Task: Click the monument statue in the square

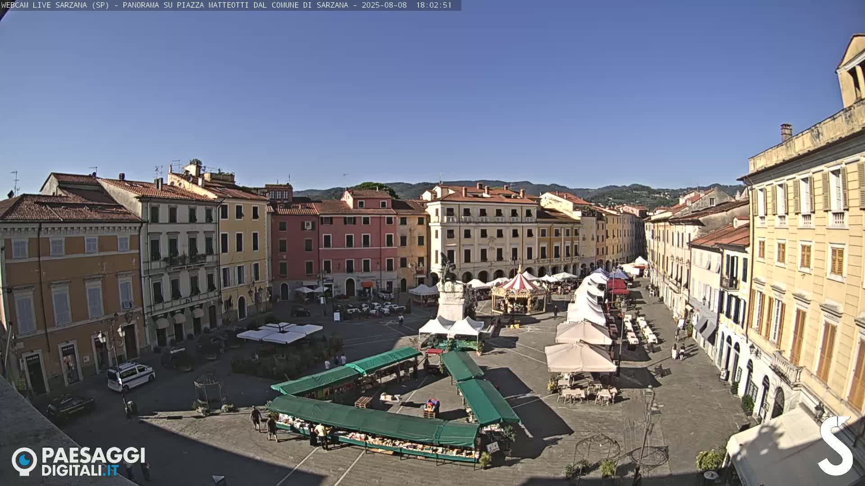Action: click(x=452, y=288)
